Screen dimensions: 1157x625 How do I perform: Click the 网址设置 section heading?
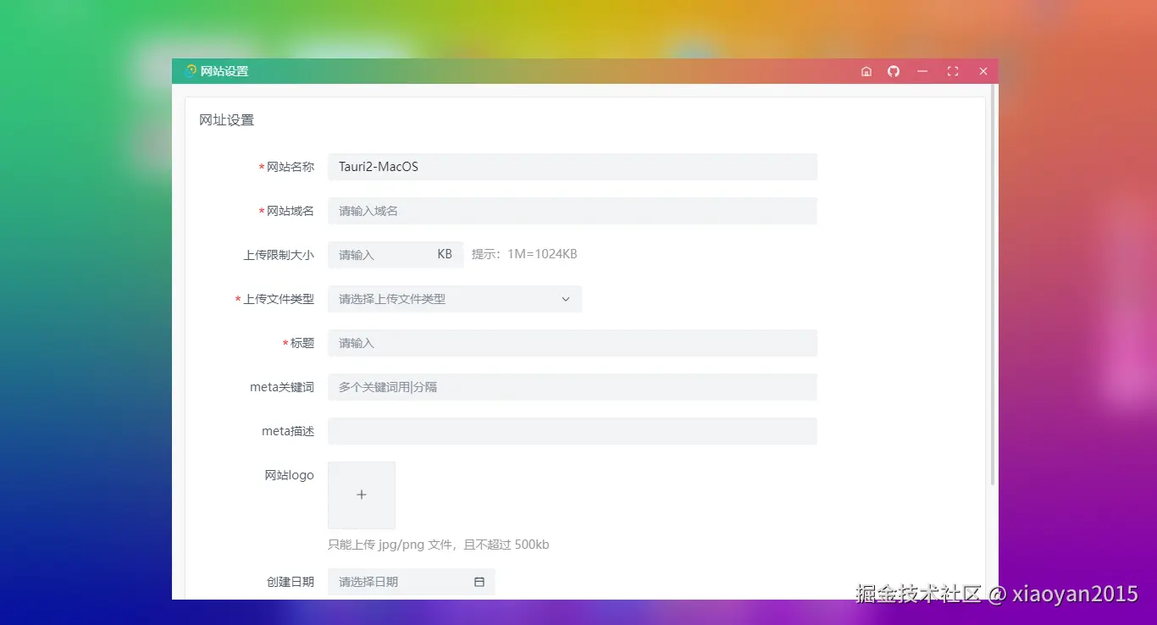click(227, 120)
